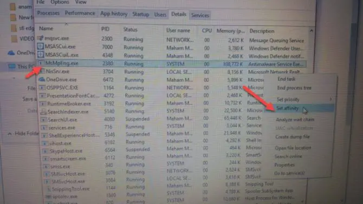The image size is (363, 204).
Task: Select Create dump file entry
Action: click(293, 137)
